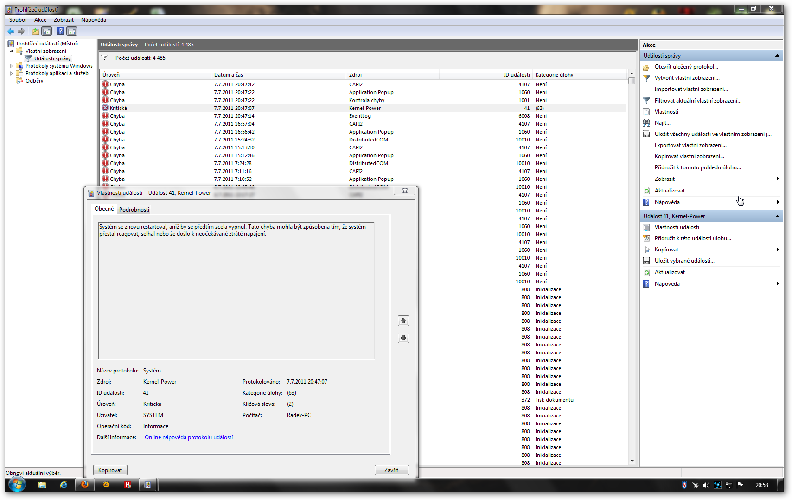Toggle the console tree pane toolbar button

[46, 31]
